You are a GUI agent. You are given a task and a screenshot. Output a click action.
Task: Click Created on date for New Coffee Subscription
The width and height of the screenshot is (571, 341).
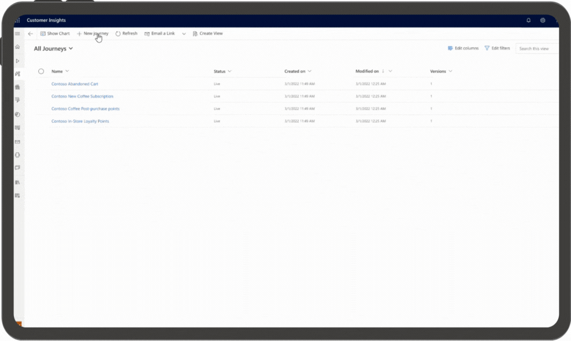coord(299,96)
